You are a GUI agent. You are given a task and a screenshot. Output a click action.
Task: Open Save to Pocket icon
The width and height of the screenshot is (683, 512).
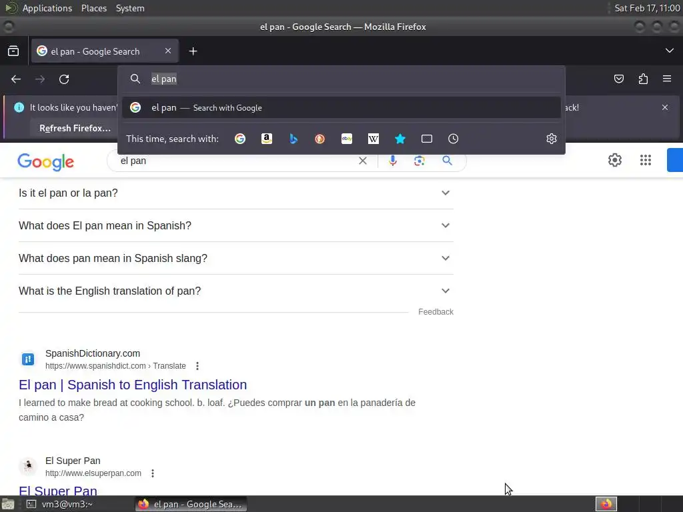pos(619,79)
